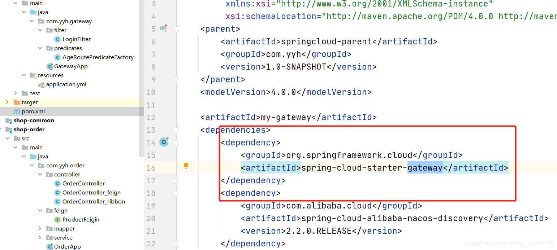Collapse the predicates package

point(40,48)
